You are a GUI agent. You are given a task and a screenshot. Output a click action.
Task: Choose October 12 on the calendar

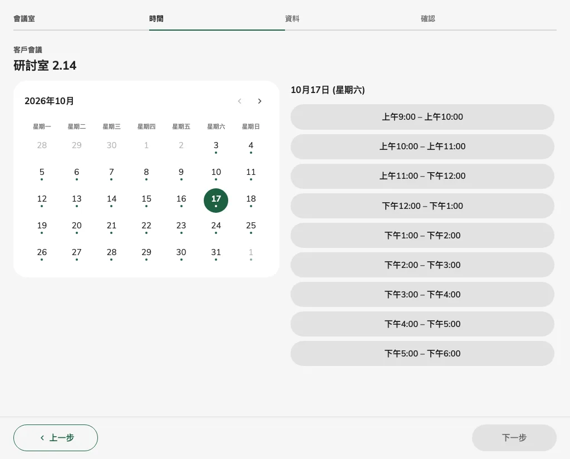click(42, 201)
